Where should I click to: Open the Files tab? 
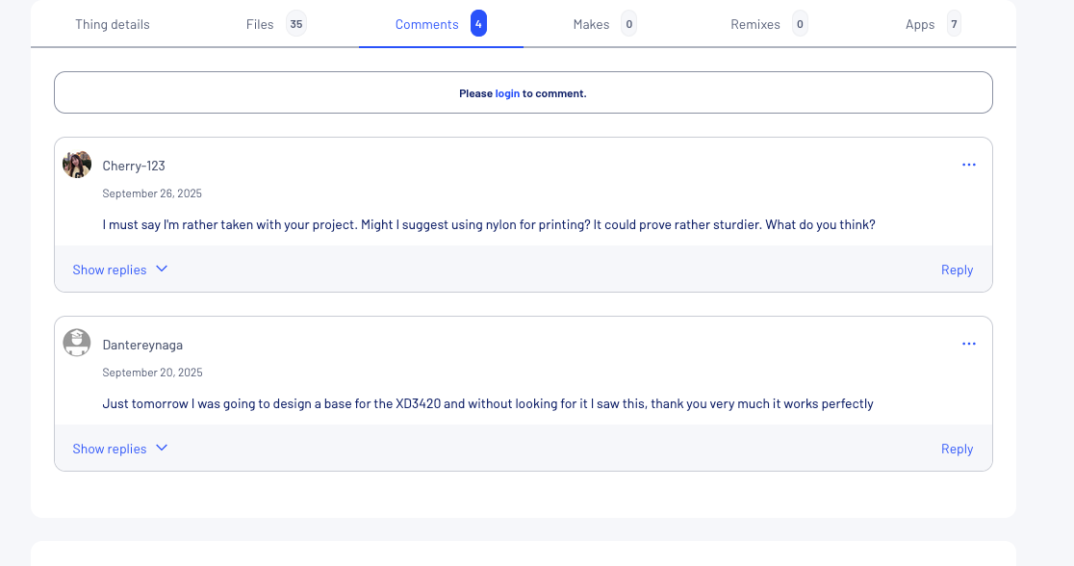[x=260, y=24]
